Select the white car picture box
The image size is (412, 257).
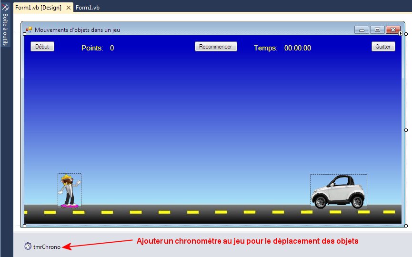click(339, 191)
